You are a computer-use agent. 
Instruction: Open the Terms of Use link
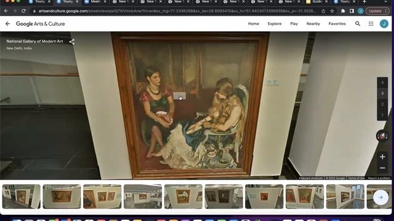coord(356,178)
